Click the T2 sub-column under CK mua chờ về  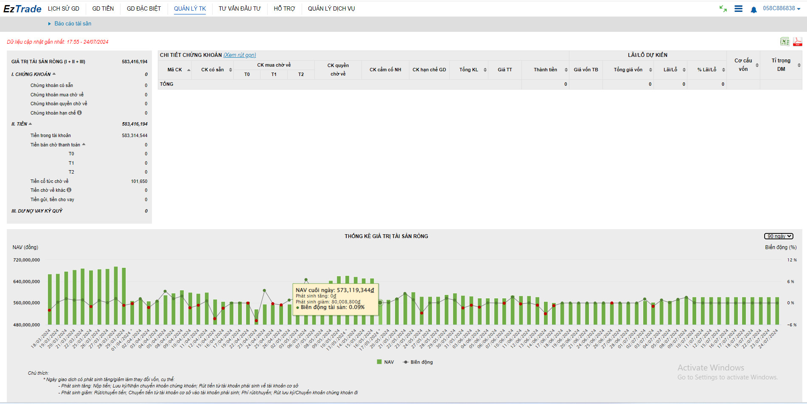click(301, 74)
